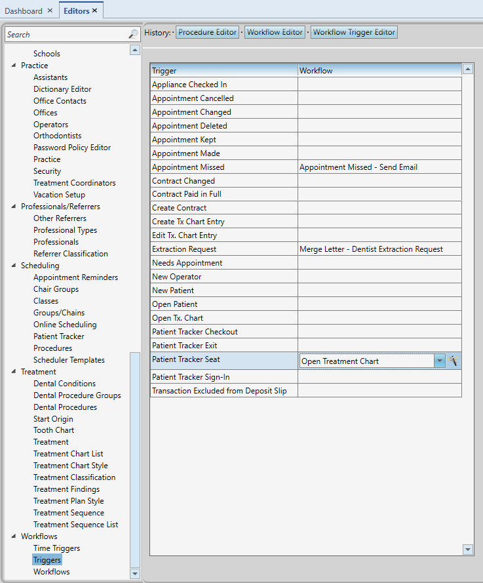Click the Trigger column header
Viewport: 483px width, 583px height.
[x=224, y=70]
